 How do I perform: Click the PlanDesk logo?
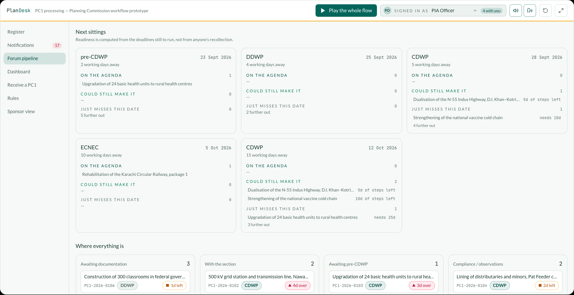point(19,11)
